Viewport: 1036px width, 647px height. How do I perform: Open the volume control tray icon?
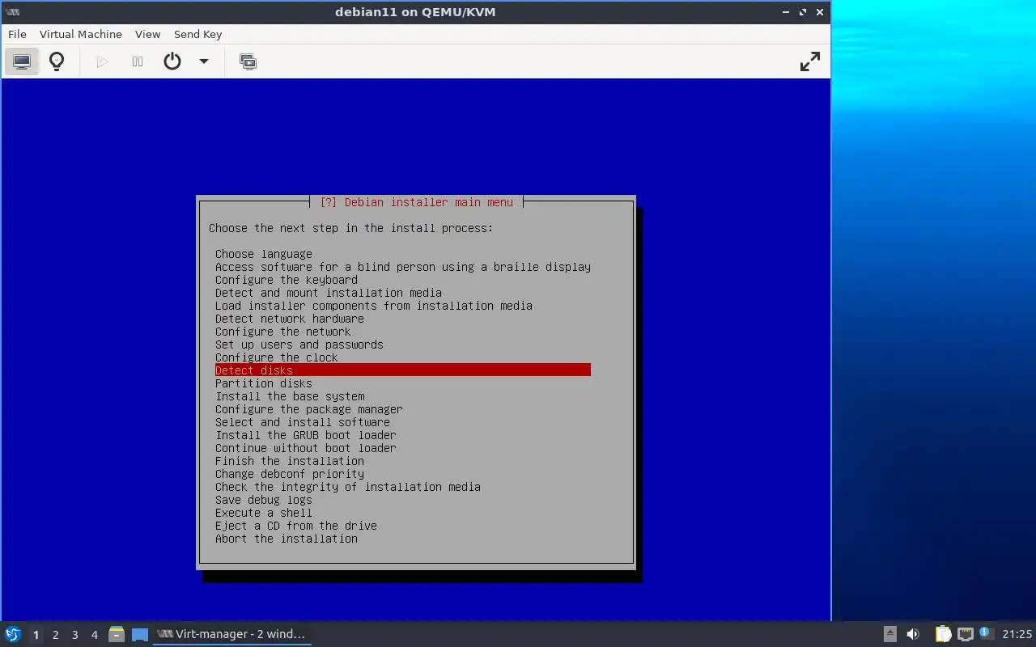pyautogui.click(x=913, y=634)
